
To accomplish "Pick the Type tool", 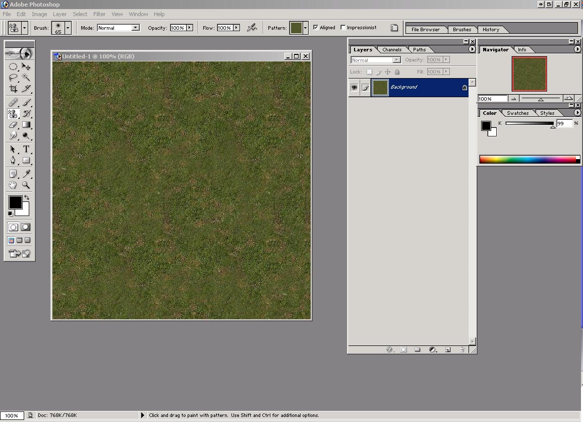I will [26, 150].
